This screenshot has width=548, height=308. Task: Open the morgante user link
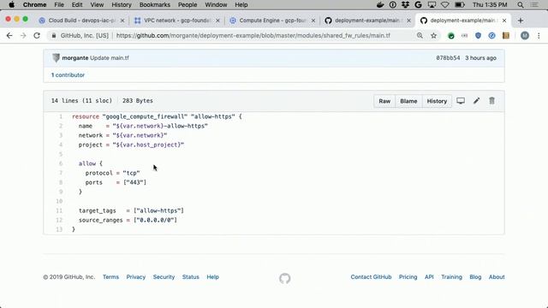[x=75, y=58]
